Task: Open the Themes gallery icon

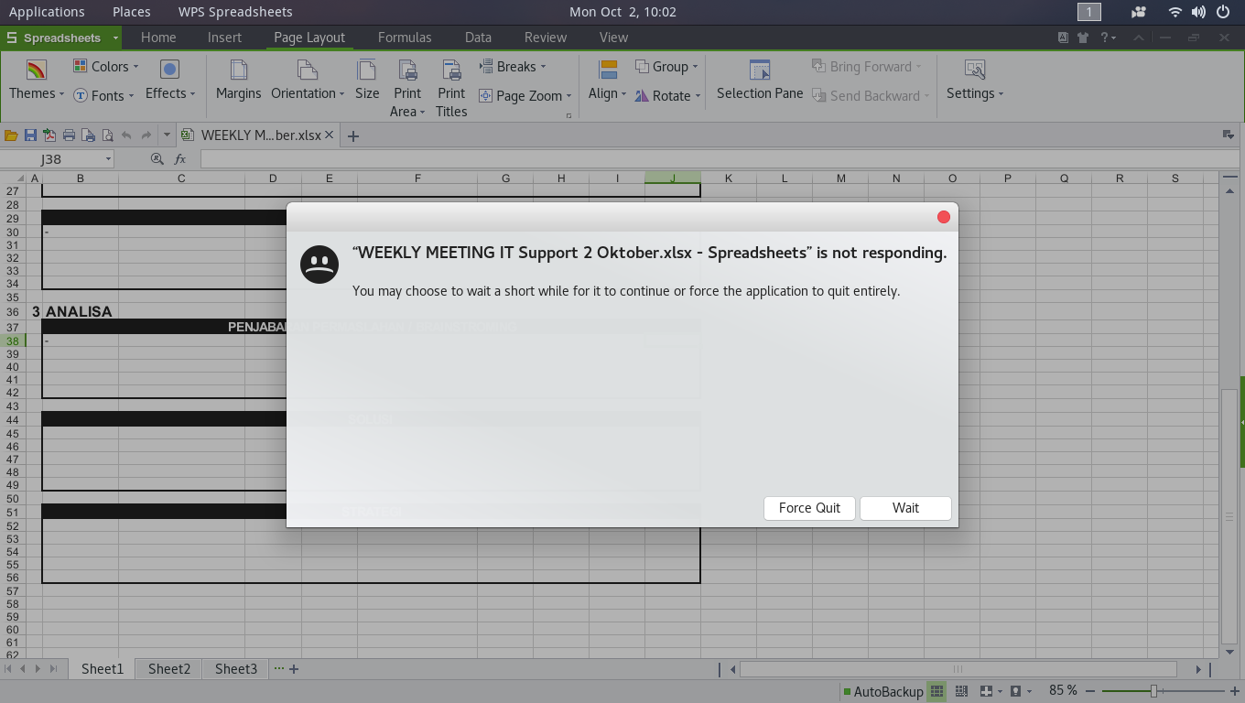Action: coord(37,70)
